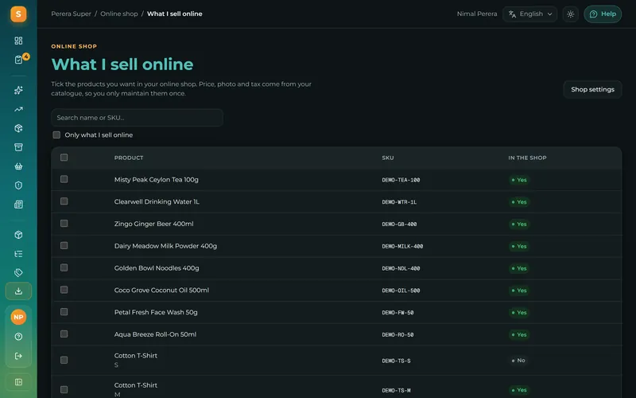Select Petal Fresh Face Wash 50g name

tap(156, 312)
